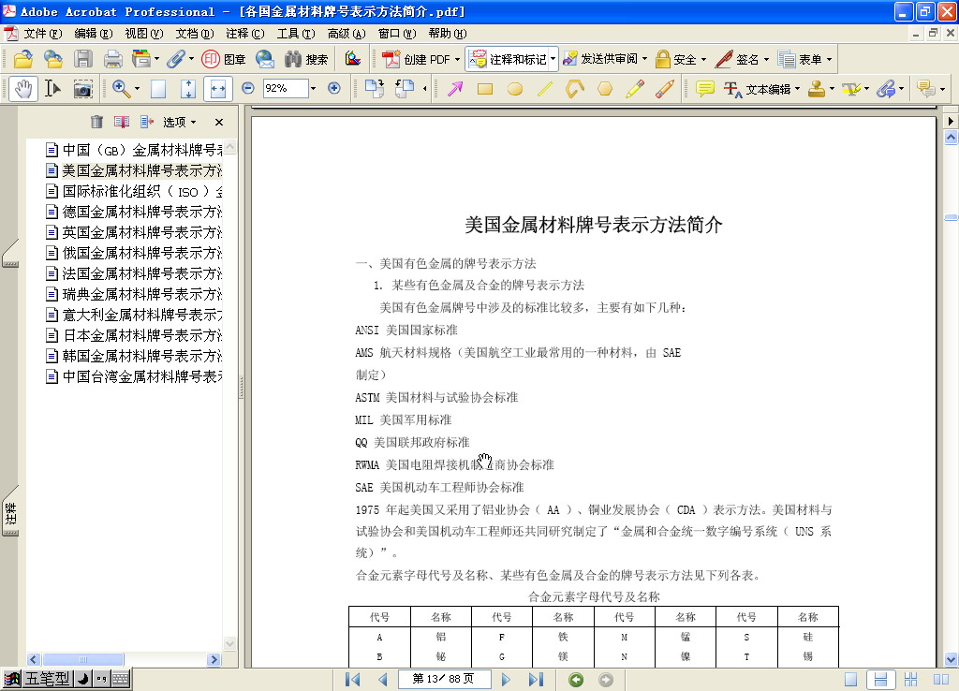The height and width of the screenshot is (691, 959).
Task: Open the bookmarks 选项 dropdown
Action: [179, 122]
